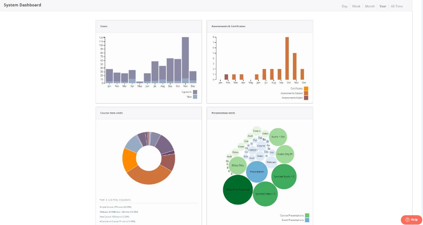423x225 pixels.
Task: Click the Slides Only bubble
Action: (x=238, y=165)
